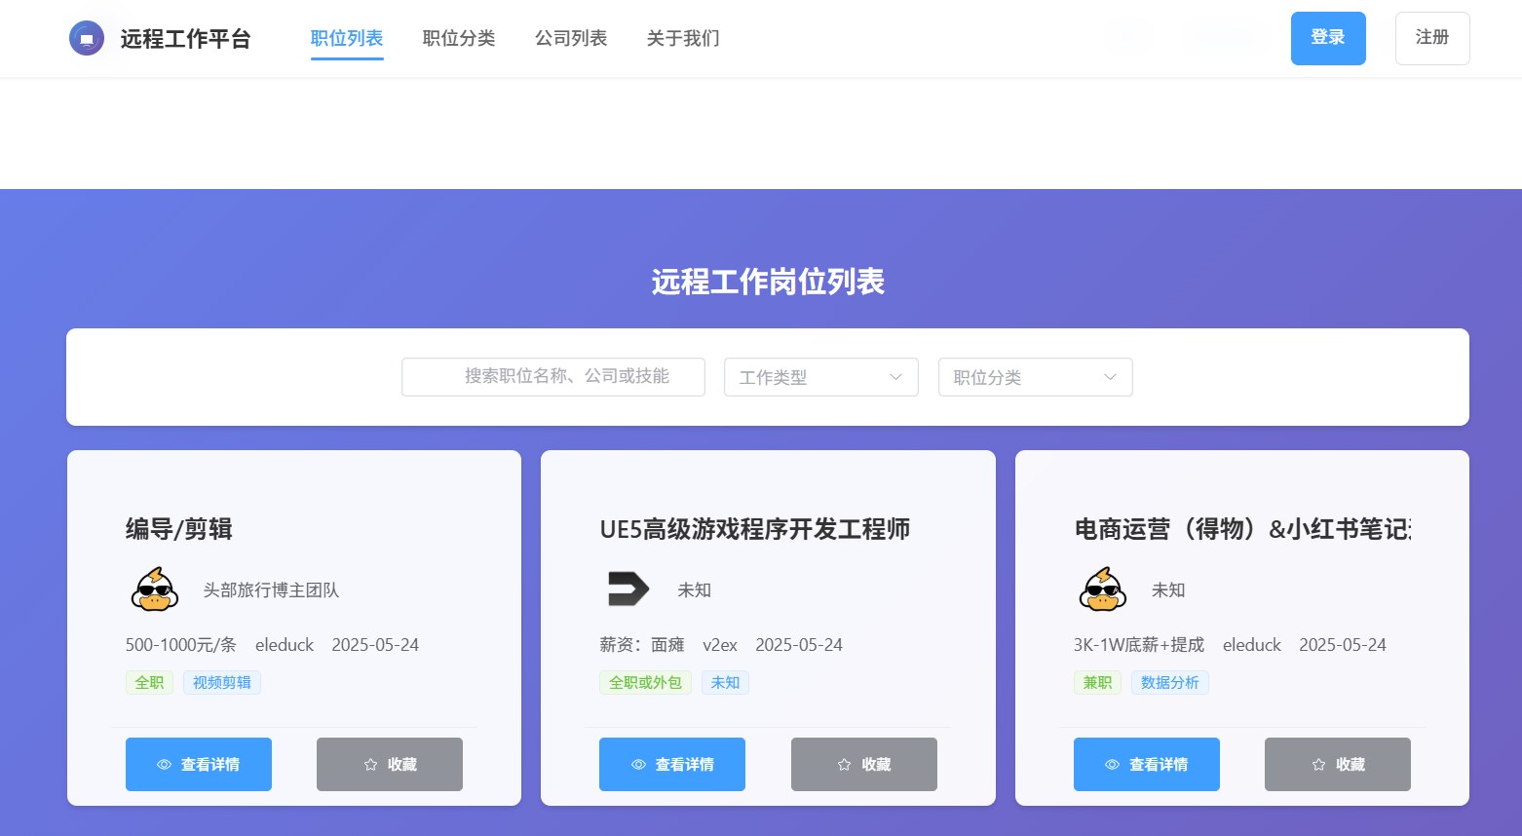
Task: Open the 职位分类 filter dropdown
Action: 1036,377
